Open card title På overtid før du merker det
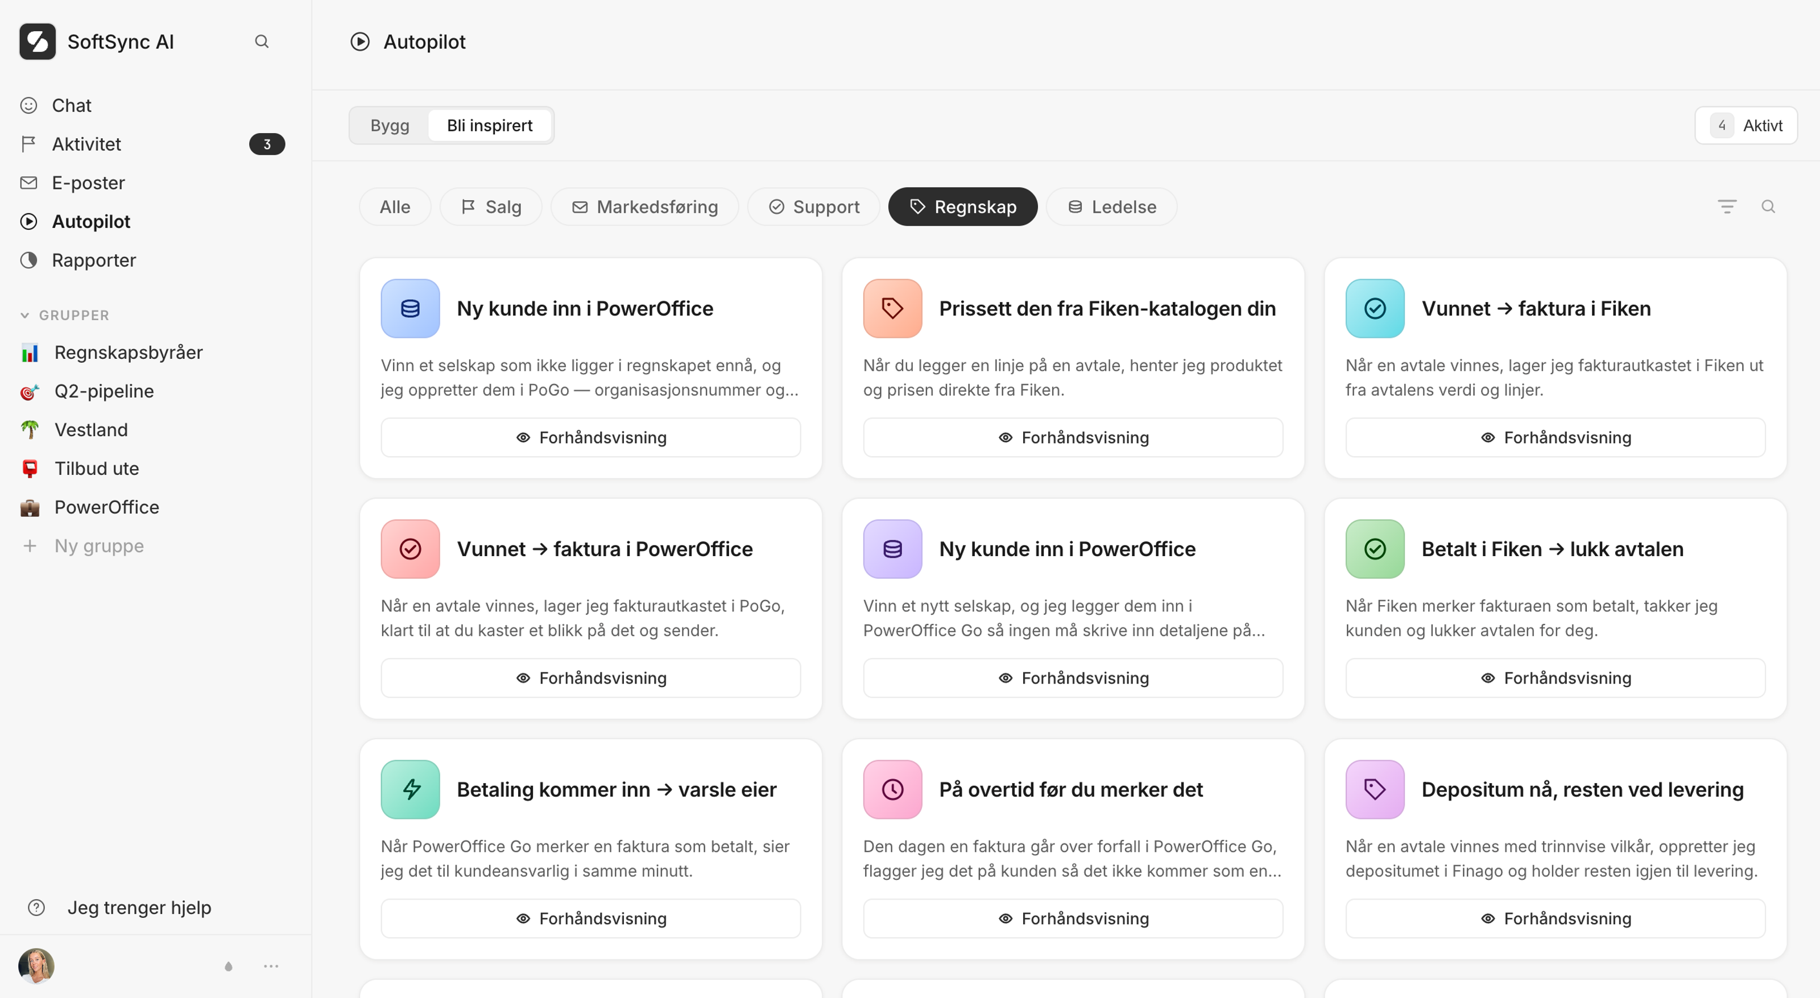 [x=1070, y=790]
